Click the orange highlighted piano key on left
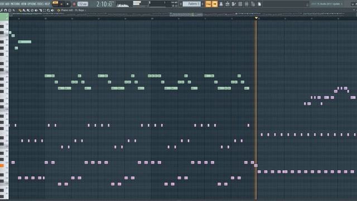Screen dimensions: 357x201 2,166
